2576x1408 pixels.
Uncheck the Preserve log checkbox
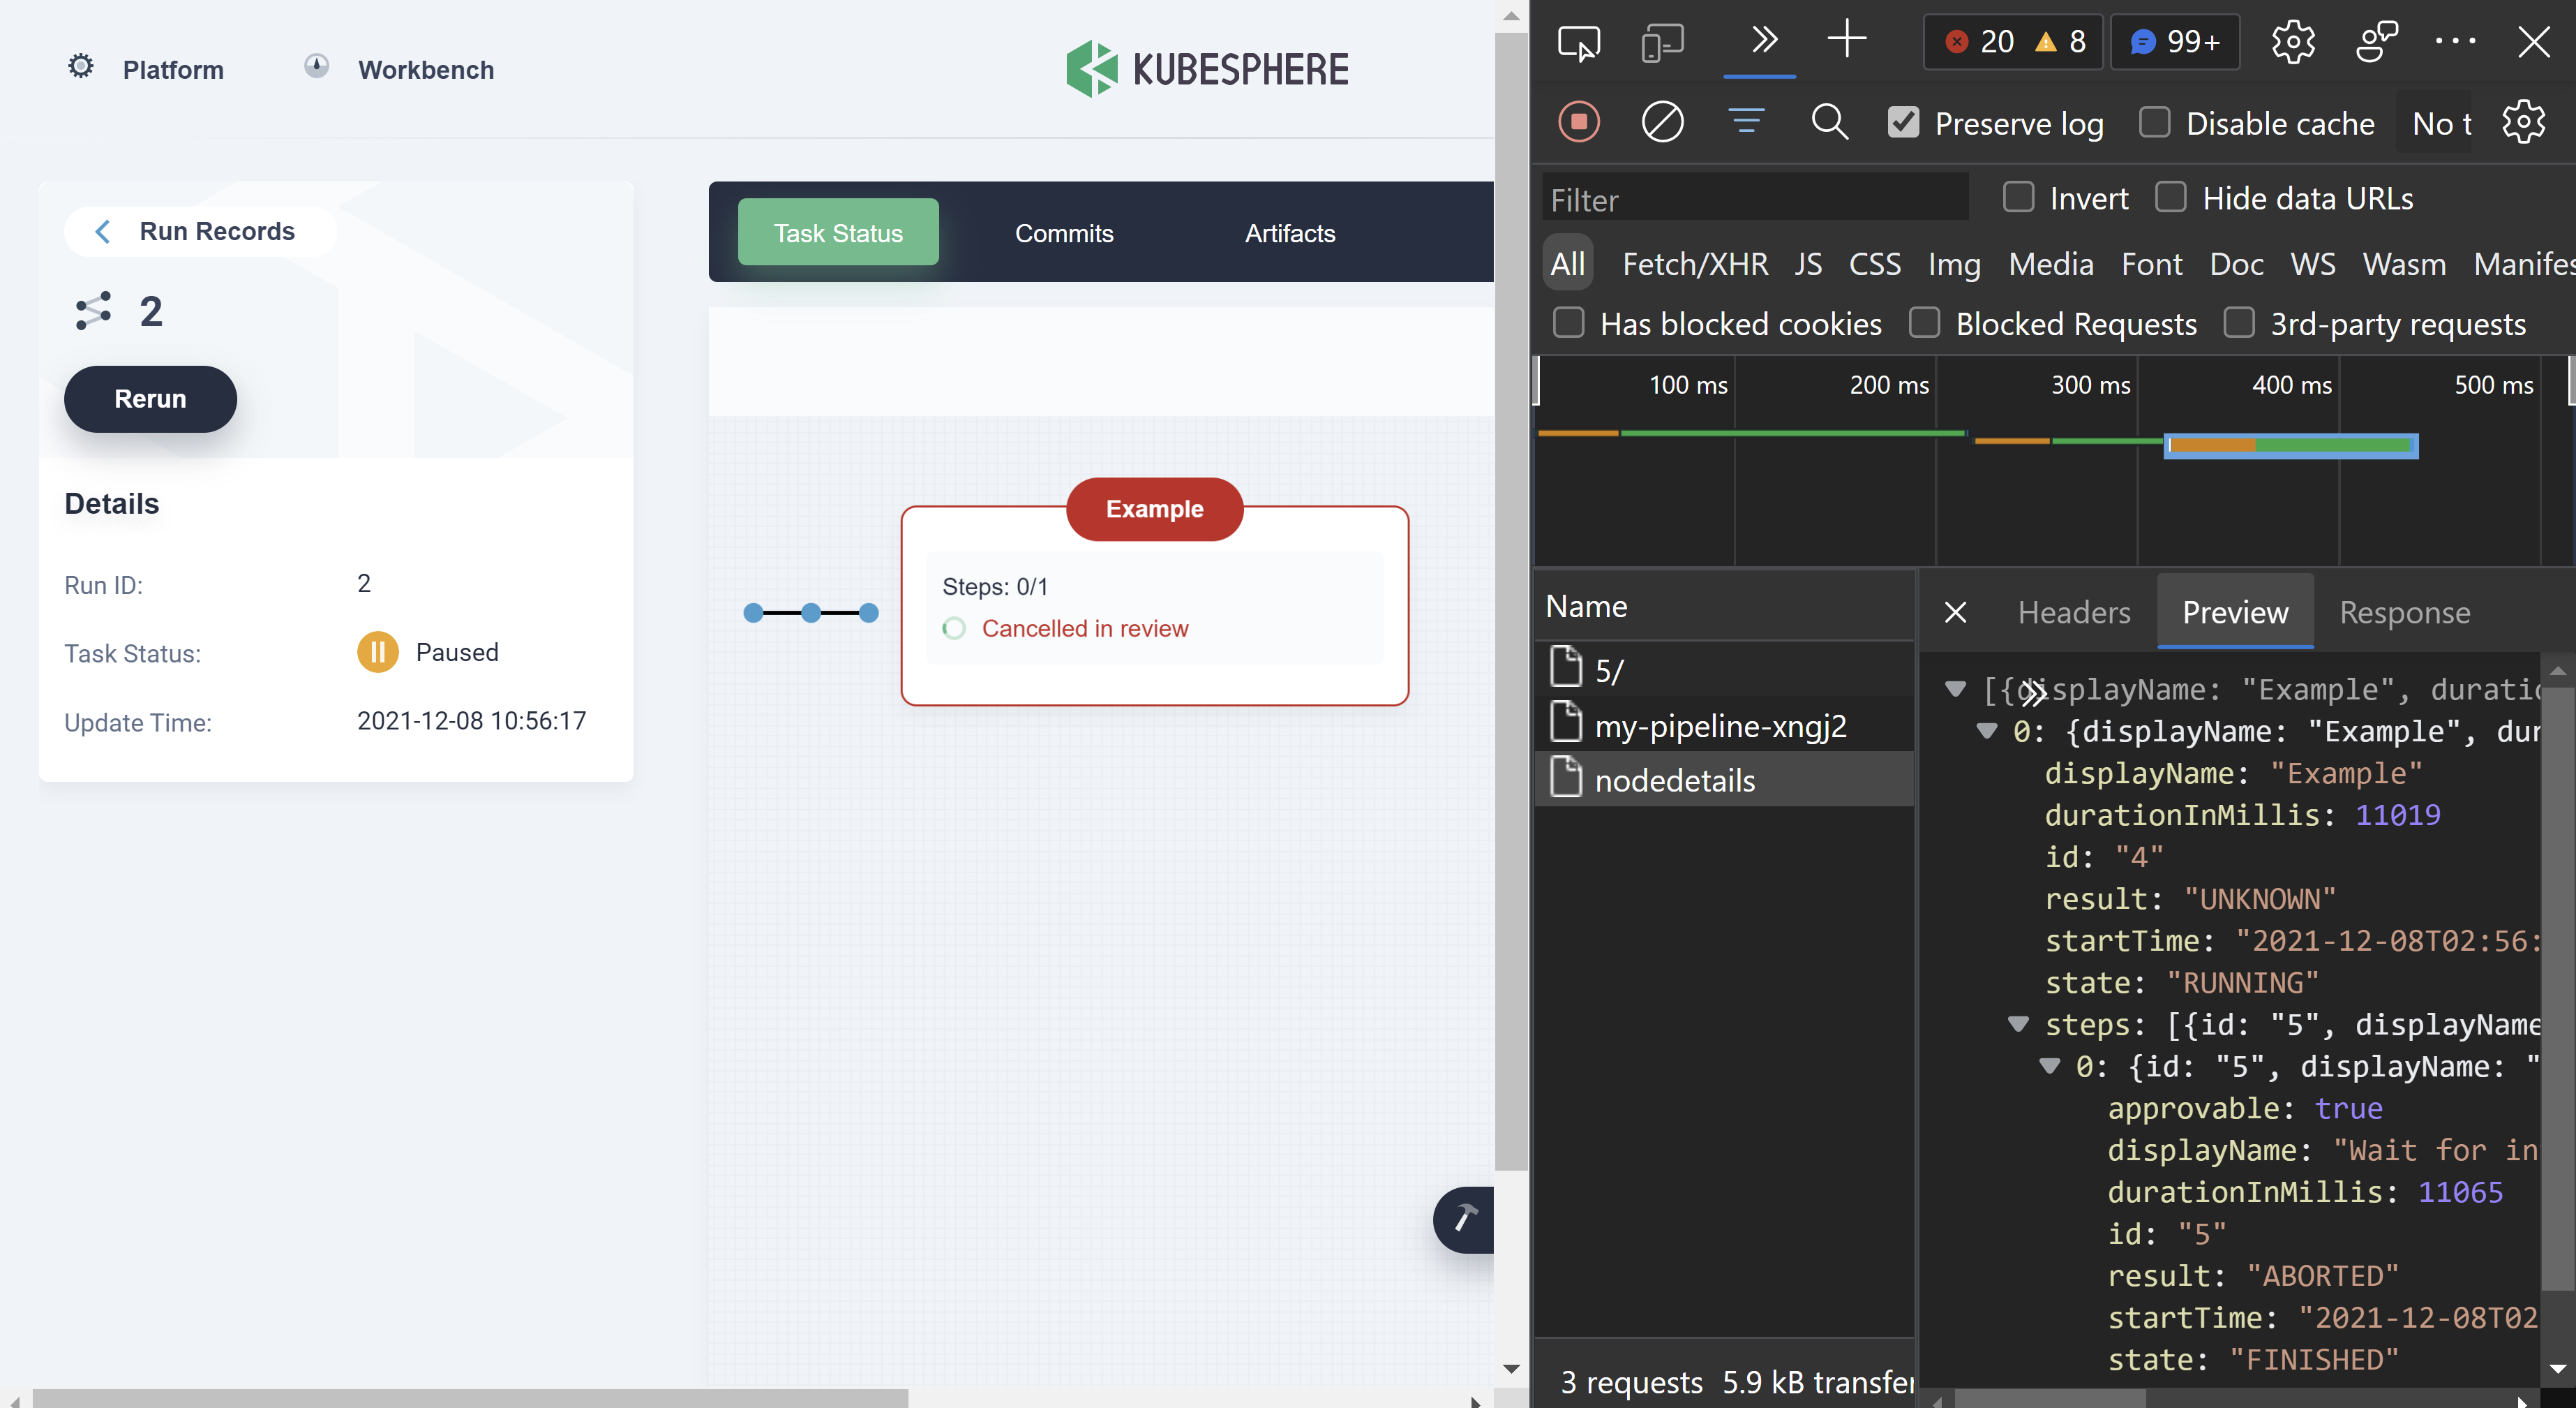click(x=1903, y=121)
